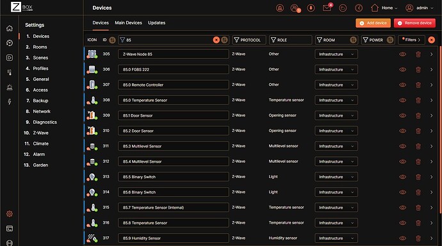Toggle visibility of Z-Wave Node 85

click(403, 54)
